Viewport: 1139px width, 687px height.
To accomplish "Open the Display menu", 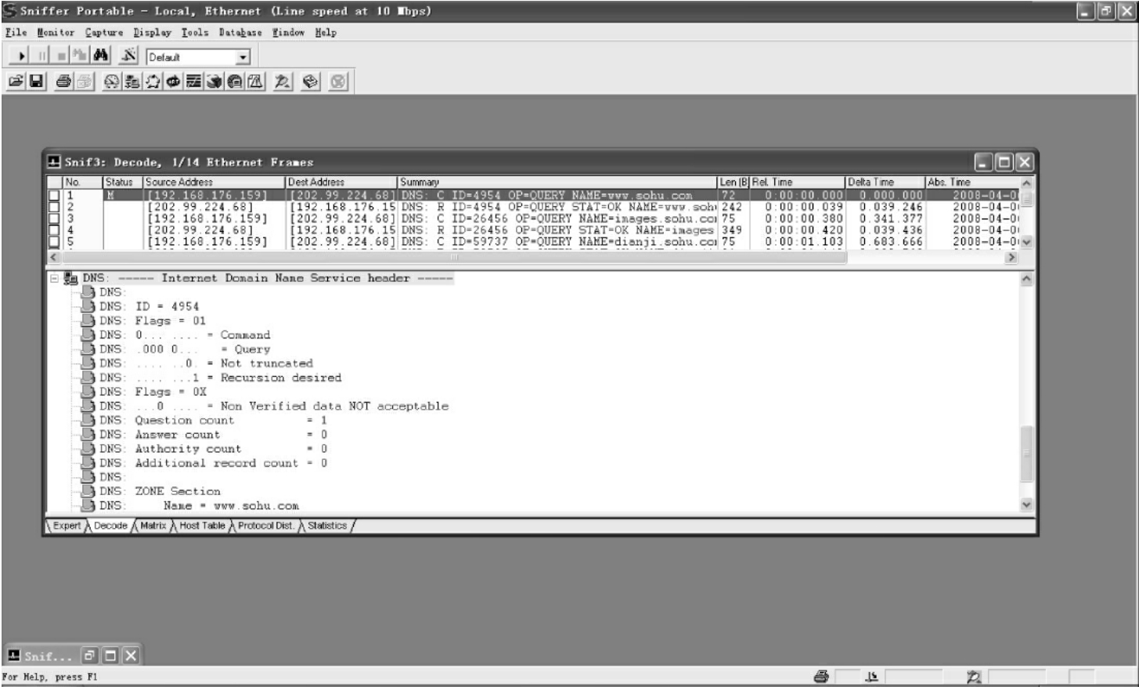I will [x=152, y=32].
